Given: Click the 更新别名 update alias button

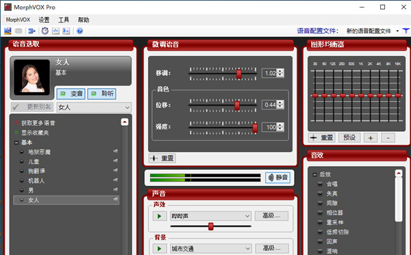Looking at the screenshot, I should click(32, 107).
